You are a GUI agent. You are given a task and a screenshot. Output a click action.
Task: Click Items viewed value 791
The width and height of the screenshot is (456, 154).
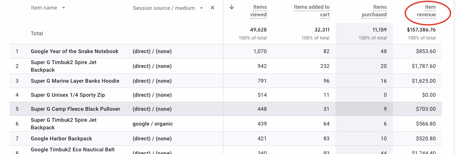(263, 81)
